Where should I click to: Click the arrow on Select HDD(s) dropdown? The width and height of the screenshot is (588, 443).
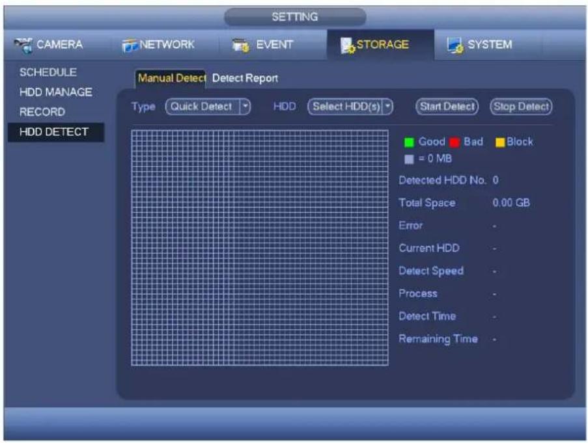click(387, 107)
